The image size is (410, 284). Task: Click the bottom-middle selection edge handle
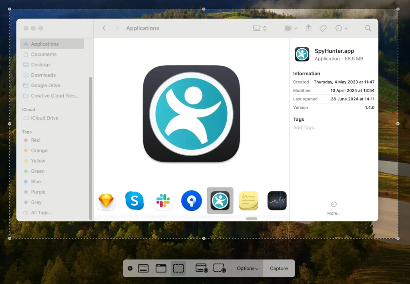[204, 238]
